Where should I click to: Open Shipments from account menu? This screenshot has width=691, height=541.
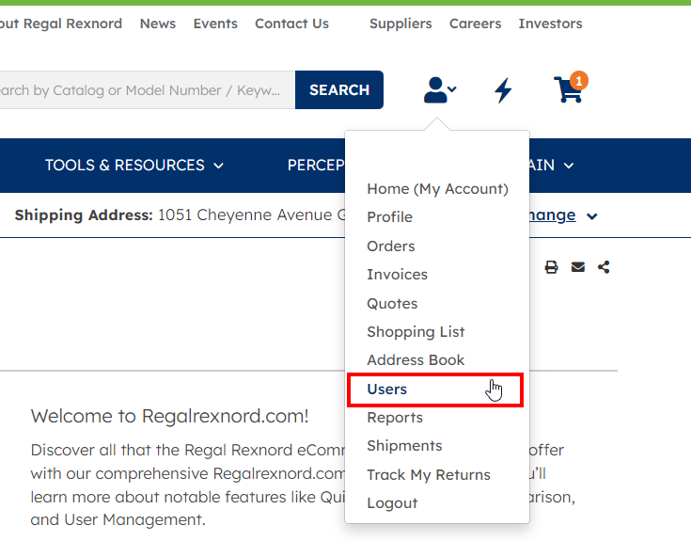(404, 446)
